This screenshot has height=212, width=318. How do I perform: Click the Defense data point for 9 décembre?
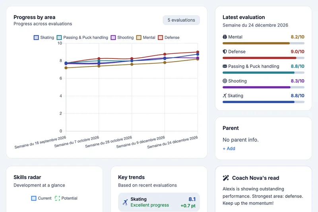point(165,54)
